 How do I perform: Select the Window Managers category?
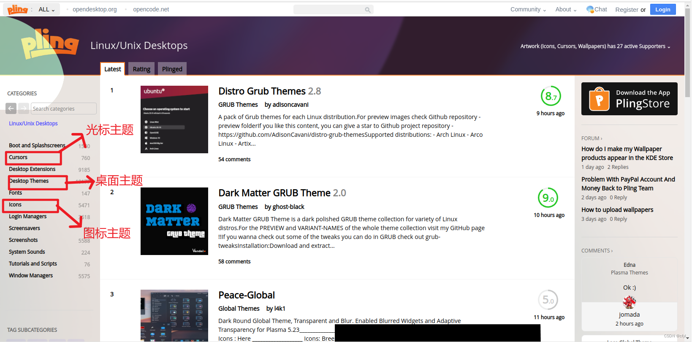(x=31, y=275)
